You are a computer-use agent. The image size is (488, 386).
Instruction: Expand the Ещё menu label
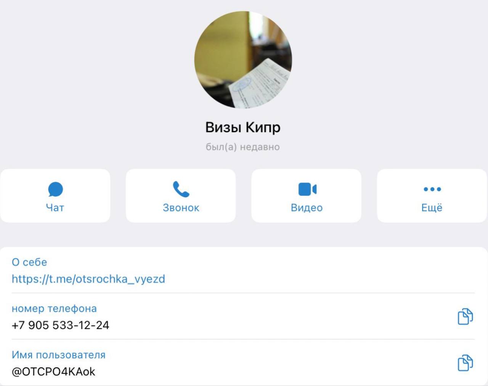tap(432, 207)
